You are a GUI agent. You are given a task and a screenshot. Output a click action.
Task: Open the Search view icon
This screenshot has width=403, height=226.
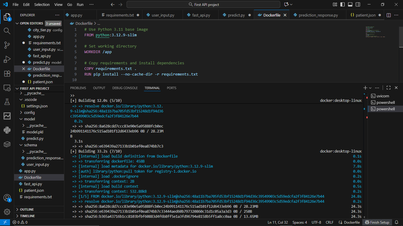7,31
